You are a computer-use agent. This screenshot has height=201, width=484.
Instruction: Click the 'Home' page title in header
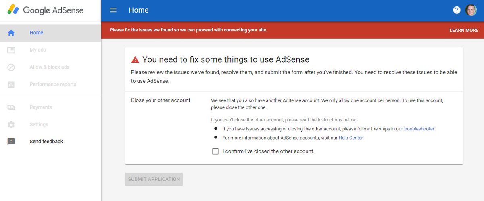click(139, 10)
